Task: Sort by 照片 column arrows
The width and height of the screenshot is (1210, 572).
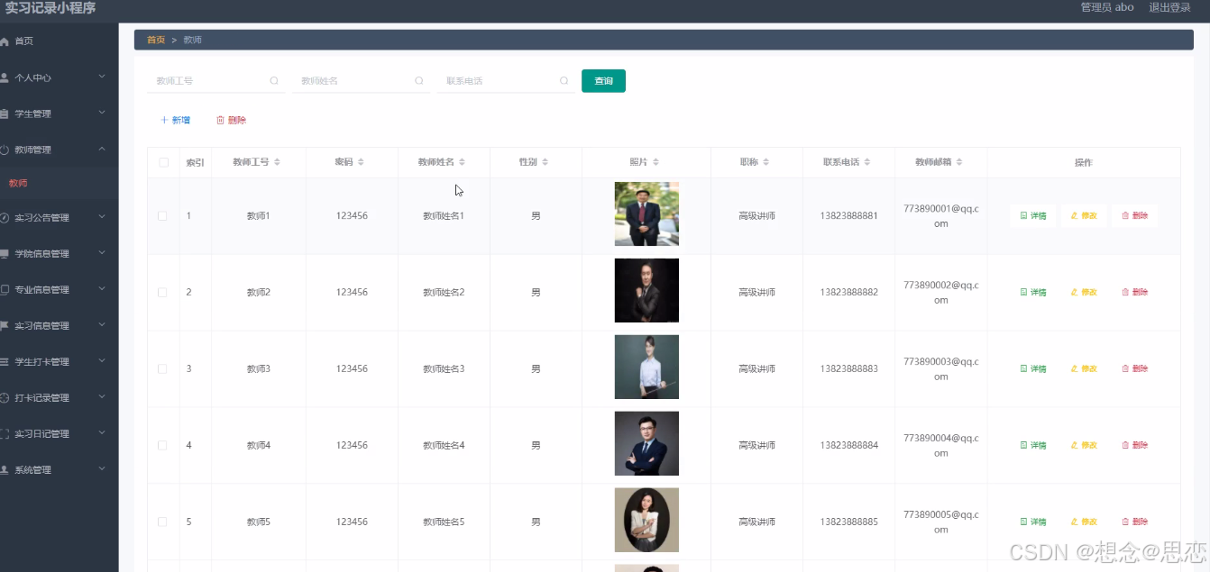Action: [x=655, y=162]
